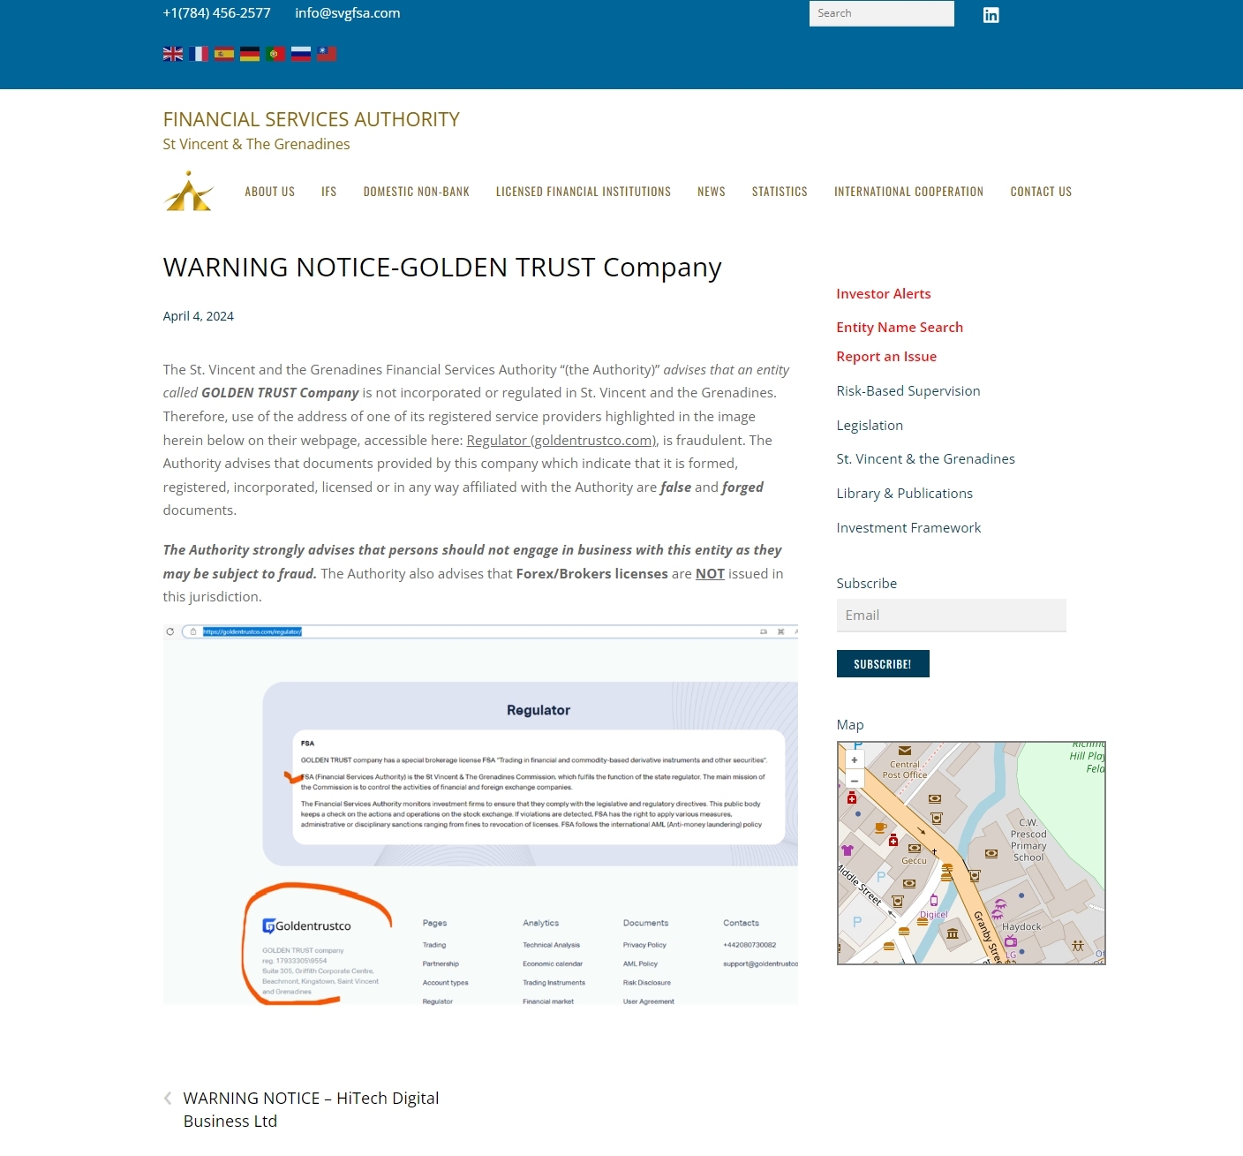1243x1156 pixels.
Task: Zoom out on the map
Action: [x=854, y=781]
